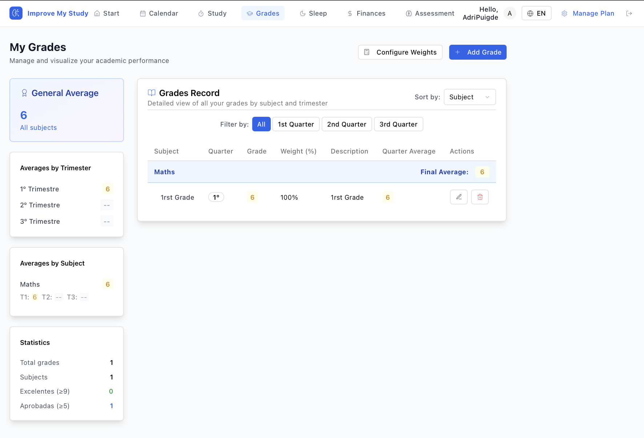The width and height of the screenshot is (644, 438).
Task: Click the Total grades statistic
Action: [x=67, y=363]
